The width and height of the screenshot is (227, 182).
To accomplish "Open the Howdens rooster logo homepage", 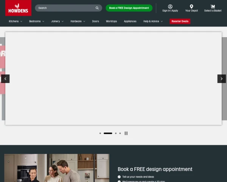I will coord(19,8).
